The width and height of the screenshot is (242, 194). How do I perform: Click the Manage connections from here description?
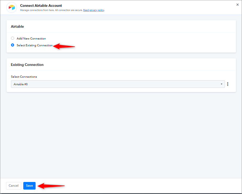point(51,10)
